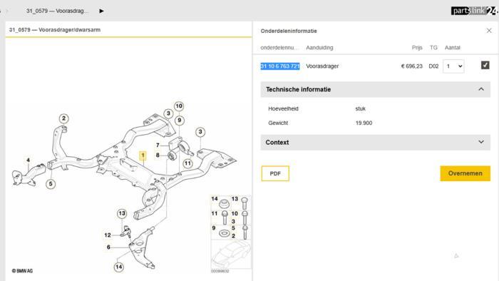Click the Overnemen button

[465, 173]
